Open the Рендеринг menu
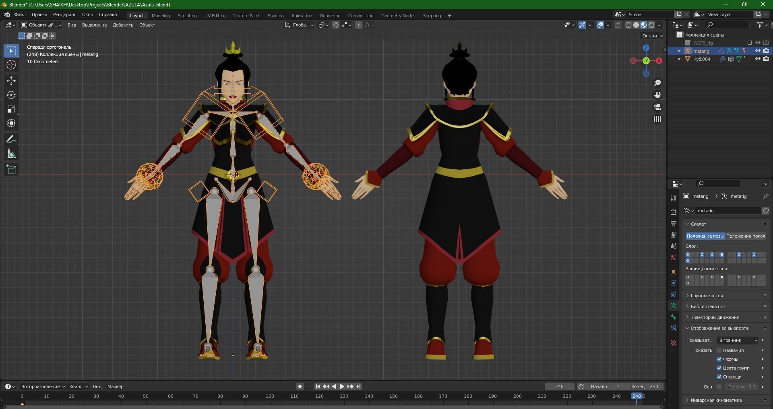This screenshot has height=409, width=773. click(64, 14)
